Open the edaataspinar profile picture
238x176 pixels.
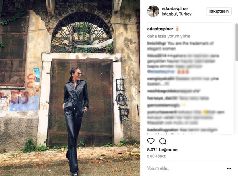pos(153,11)
